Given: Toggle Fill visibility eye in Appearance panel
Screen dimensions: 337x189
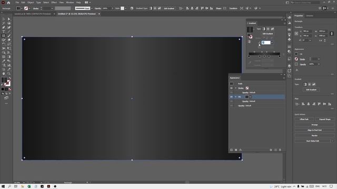Looking at the screenshot, I should pyautogui.click(x=232, y=97).
